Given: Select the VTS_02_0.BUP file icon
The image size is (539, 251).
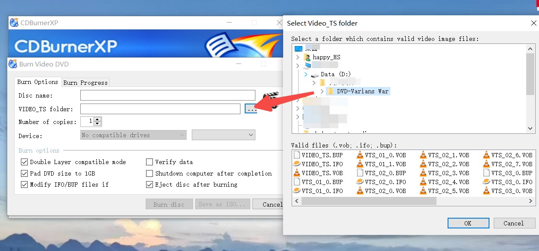Looking at the screenshot, I should pos(360,173).
